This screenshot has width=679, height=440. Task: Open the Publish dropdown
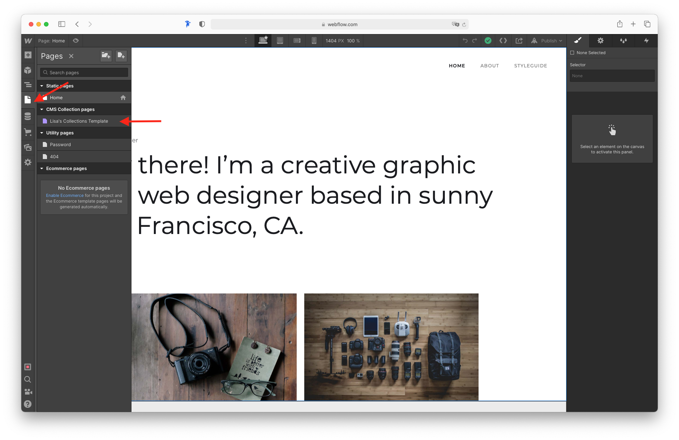coord(547,41)
